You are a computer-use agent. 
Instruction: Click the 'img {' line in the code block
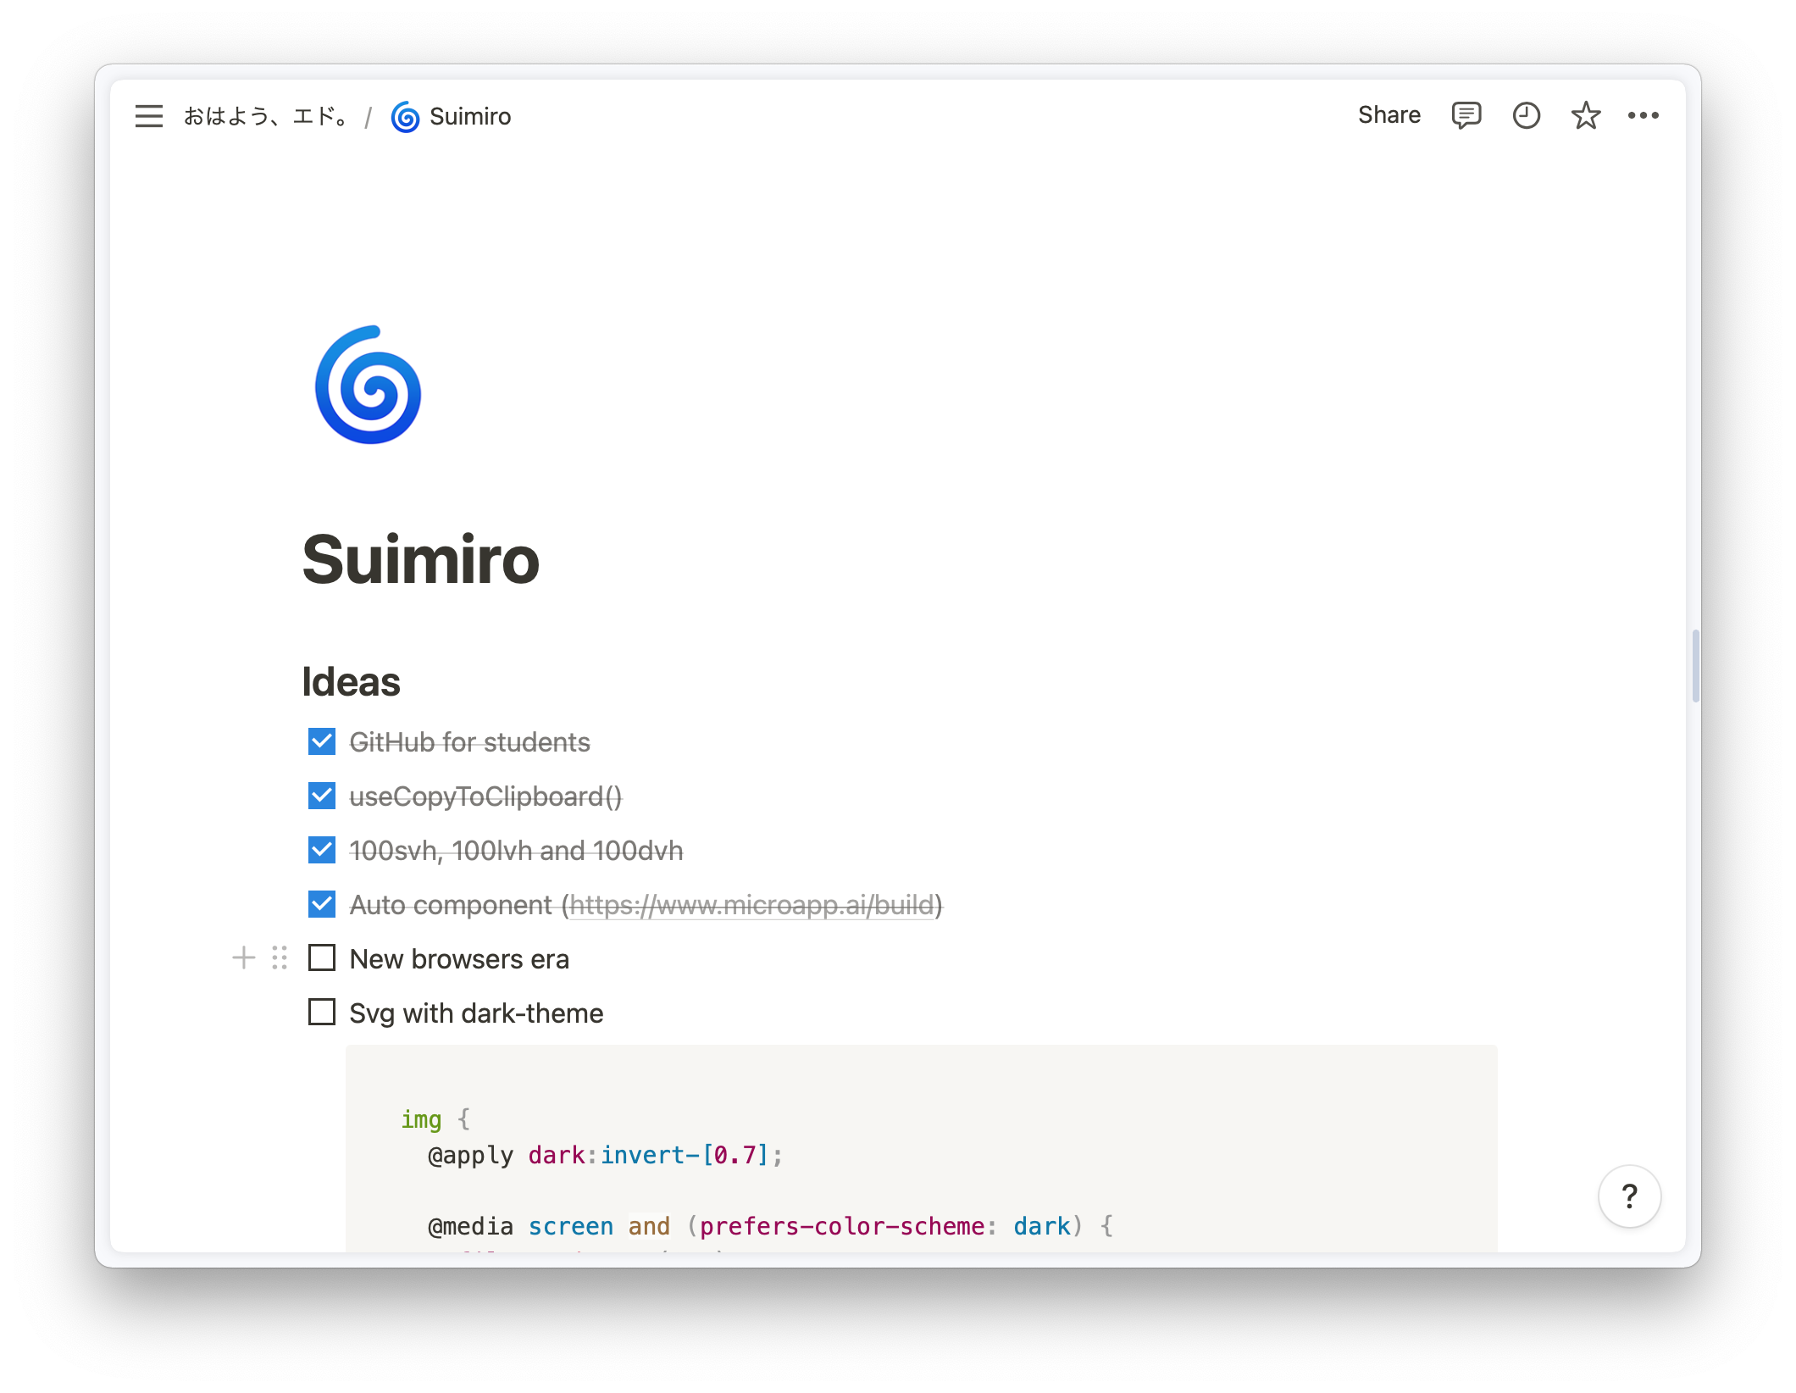click(435, 1119)
